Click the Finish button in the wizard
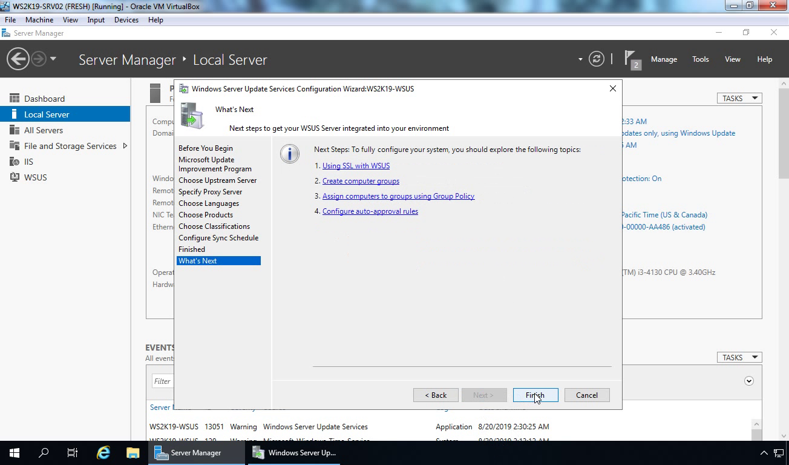Screen dimensions: 789x465 pos(535,395)
